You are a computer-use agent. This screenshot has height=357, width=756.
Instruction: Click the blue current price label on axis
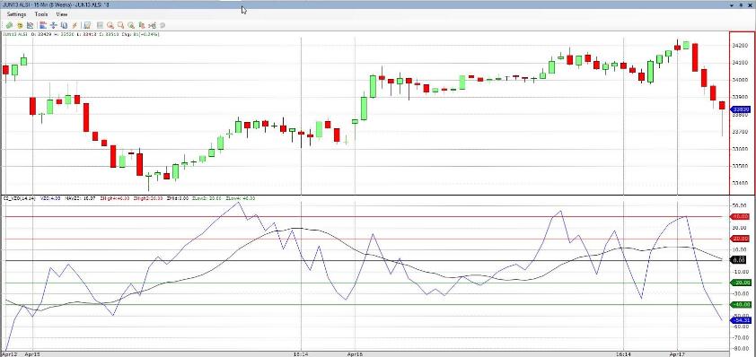[741, 109]
